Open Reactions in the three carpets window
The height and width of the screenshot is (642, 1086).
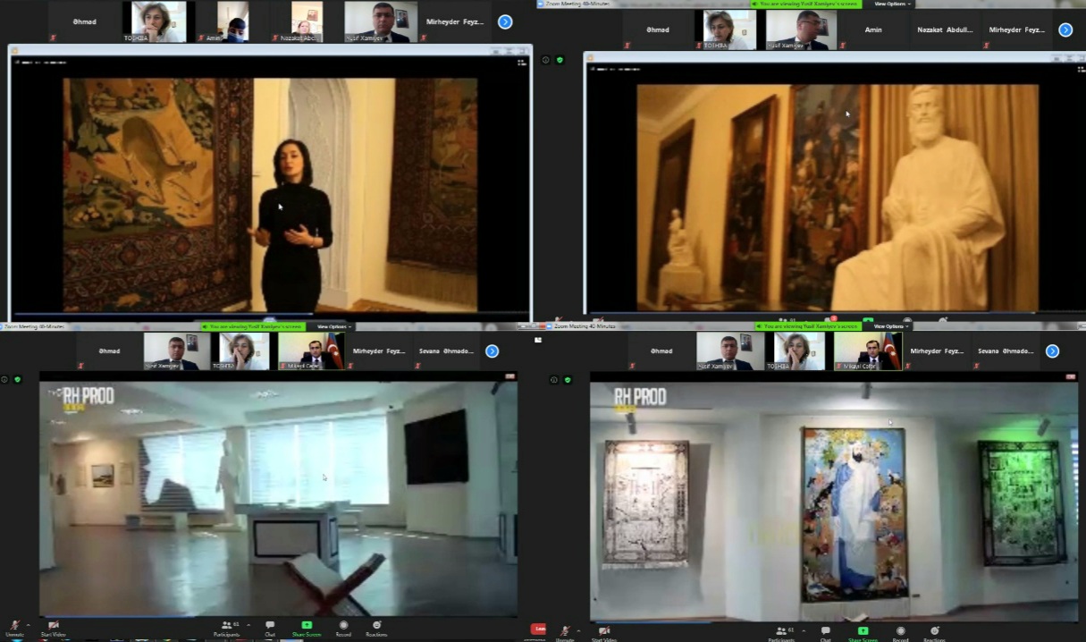(x=934, y=633)
